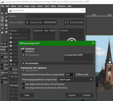Image resolution: width=113 pixels, height=101 pixels.
Task: Click the Create Folder button
Action: point(77,22)
